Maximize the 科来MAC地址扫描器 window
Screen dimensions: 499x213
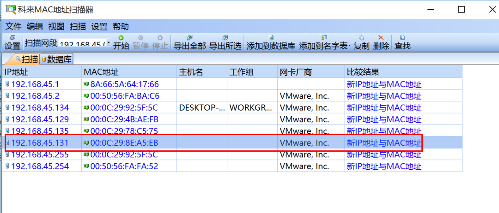(x=461, y=10)
